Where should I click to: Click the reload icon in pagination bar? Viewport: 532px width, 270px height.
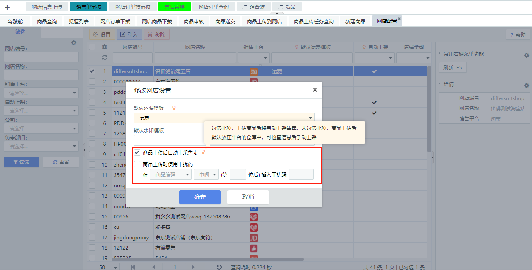(219, 267)
